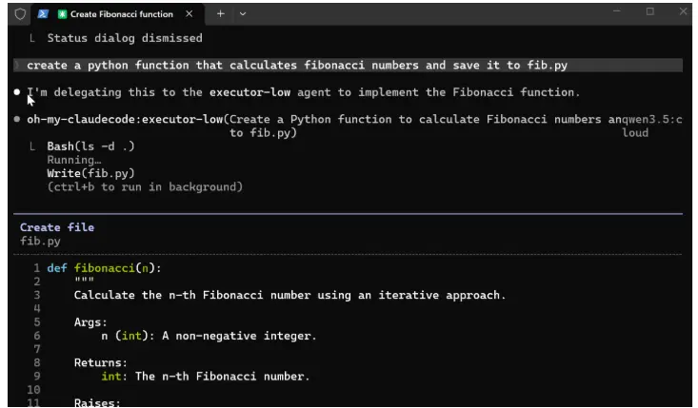This screenshot has width=698, height=408.
Task: Click the Create file heading
Action: pos(57,227)
